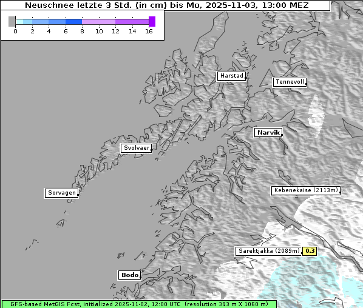Click the map title Neuschnee letzte 3 Std.

pyautogui.click(x=166, y=5)
